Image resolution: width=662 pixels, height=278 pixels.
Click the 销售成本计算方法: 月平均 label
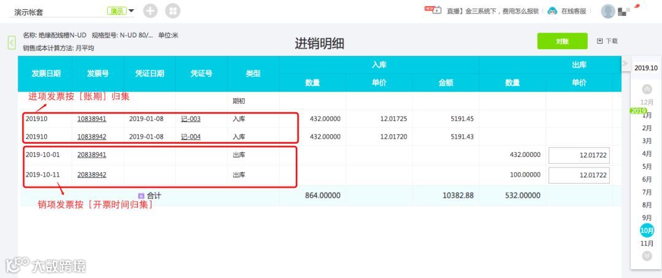58,48
